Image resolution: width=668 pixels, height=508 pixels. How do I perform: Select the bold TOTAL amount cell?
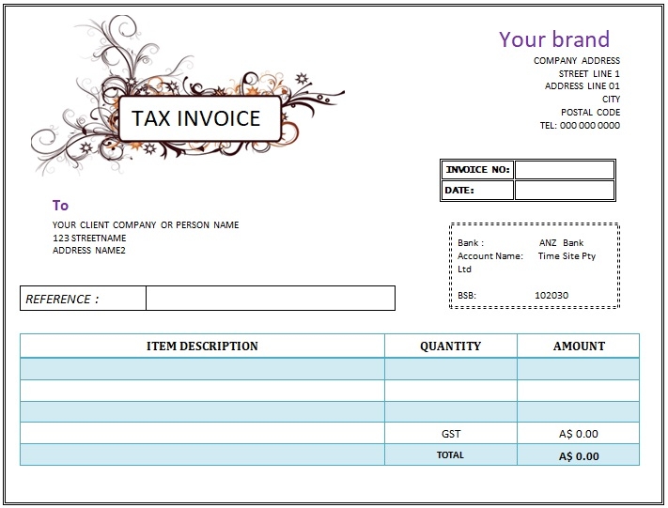[x=579, y=456]
